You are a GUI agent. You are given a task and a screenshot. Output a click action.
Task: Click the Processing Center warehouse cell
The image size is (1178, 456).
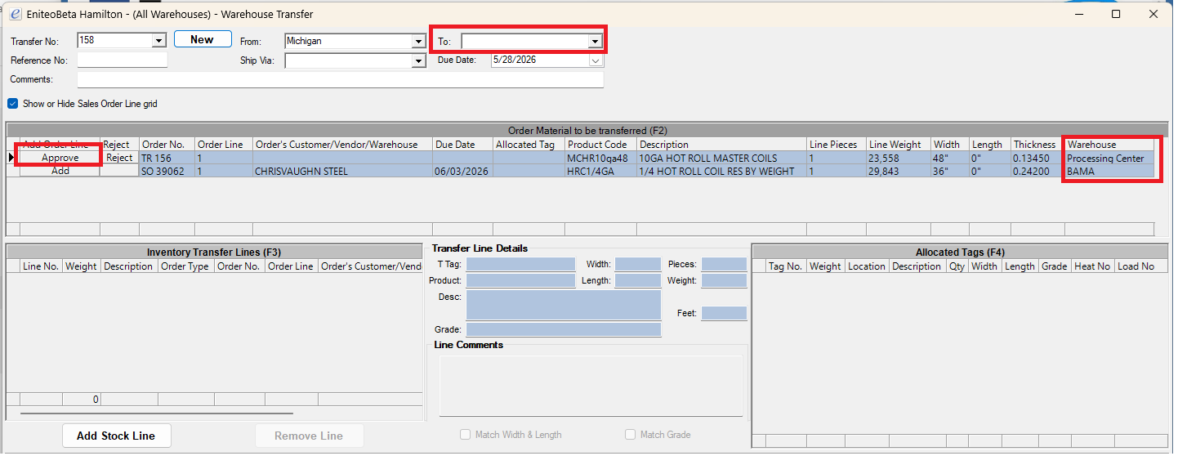tap(1109, 158)
